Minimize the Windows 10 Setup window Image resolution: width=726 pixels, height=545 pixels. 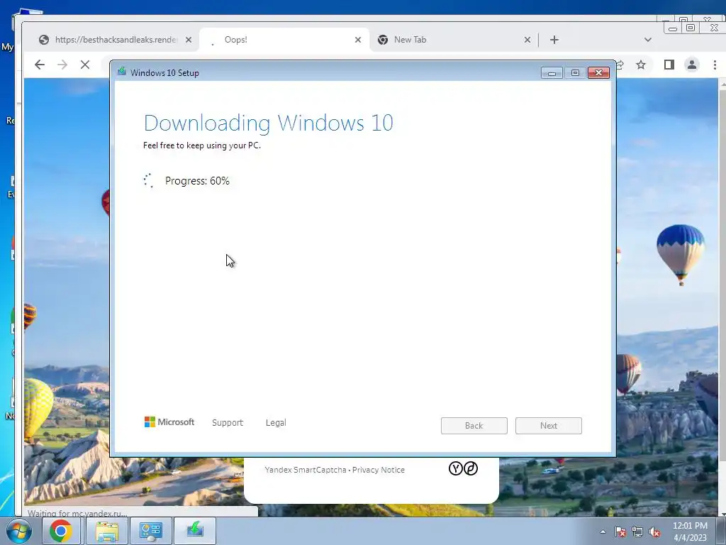pos(552,73)
